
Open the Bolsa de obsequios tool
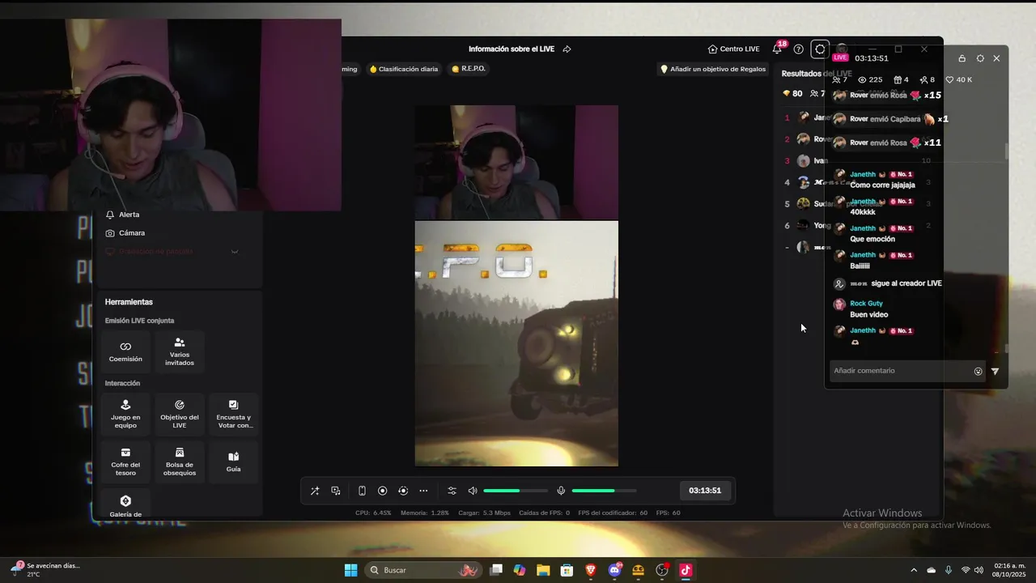tap(180, 462)
